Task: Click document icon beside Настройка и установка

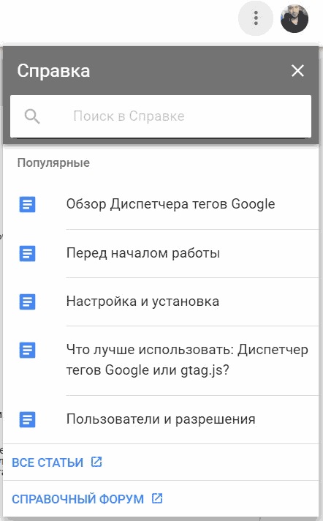Action: pos(27,301)
